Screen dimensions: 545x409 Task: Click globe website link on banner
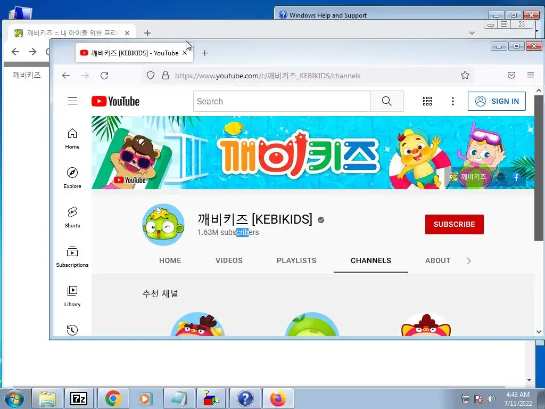[501, 177]
